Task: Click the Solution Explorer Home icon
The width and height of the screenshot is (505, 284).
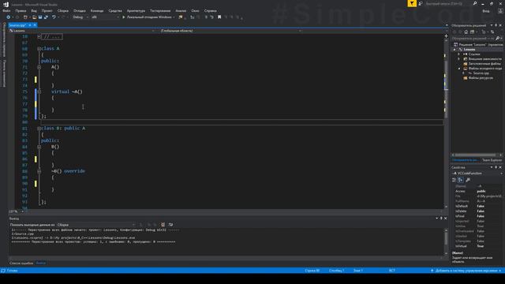Action: coord(466,32)
